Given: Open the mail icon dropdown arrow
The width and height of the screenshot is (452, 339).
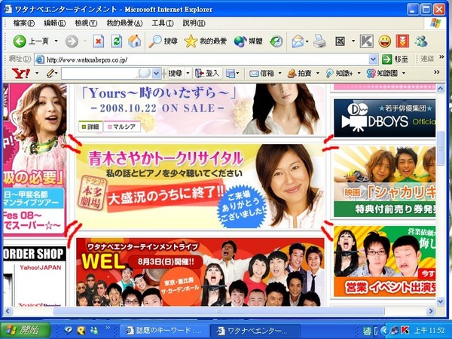Looking at the screenshot, I should [307, 41].
